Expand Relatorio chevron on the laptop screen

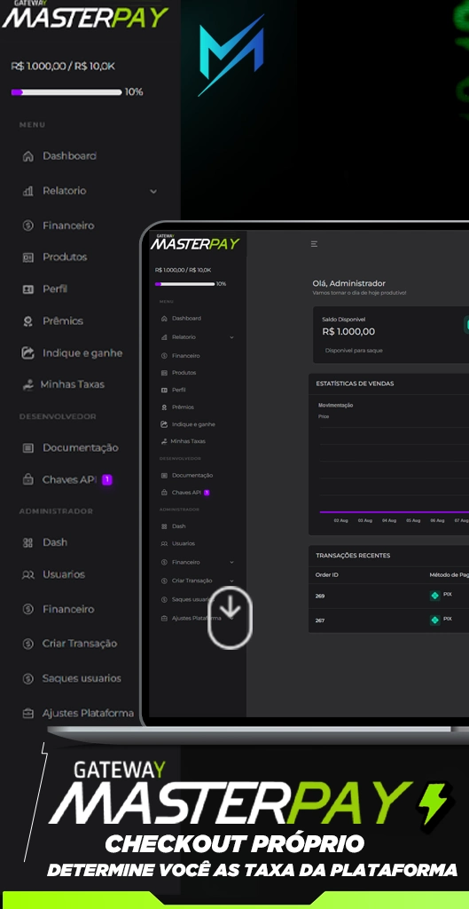pyautogui.click(x=231, y=337)
